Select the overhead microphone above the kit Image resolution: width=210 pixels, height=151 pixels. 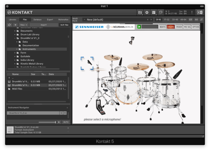pyautogui.click(x=132, y=41)
